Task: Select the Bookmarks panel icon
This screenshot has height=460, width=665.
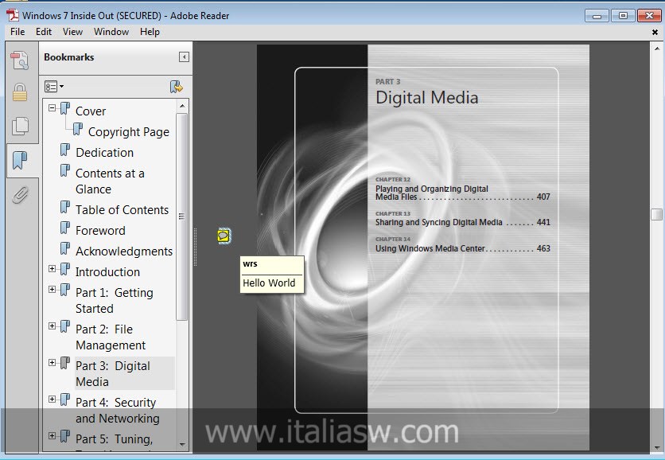Action: tap(20, 161)
